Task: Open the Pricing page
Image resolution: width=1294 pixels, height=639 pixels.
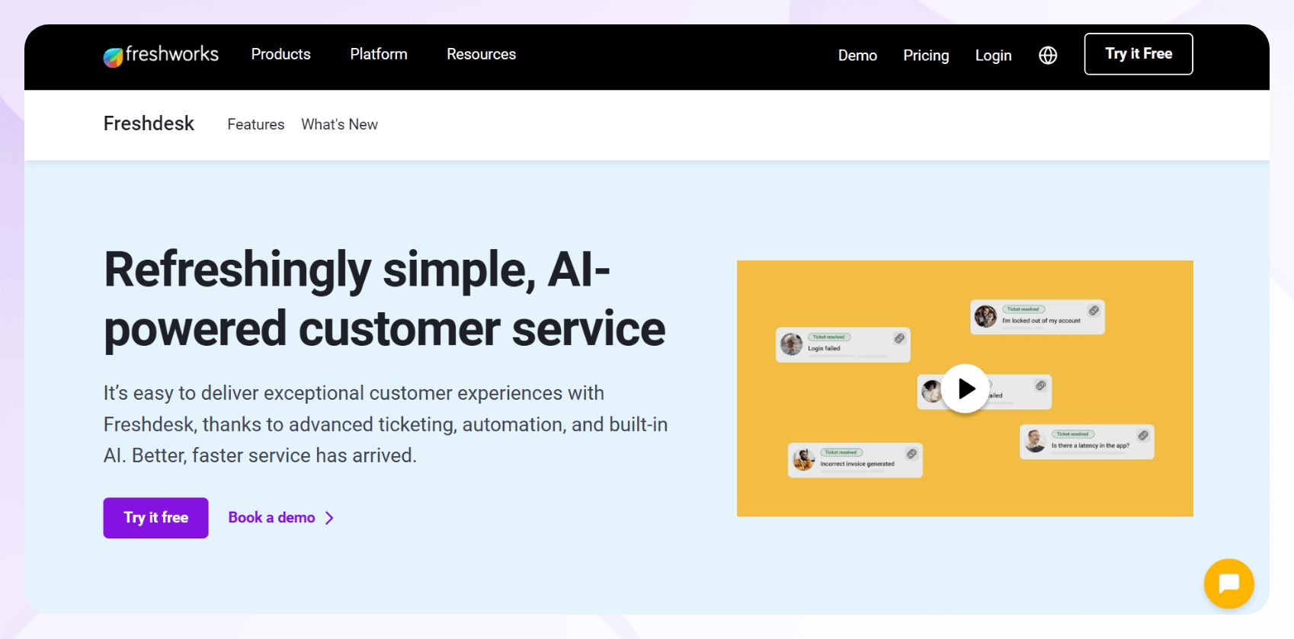Action: click(x=926, y=56)
